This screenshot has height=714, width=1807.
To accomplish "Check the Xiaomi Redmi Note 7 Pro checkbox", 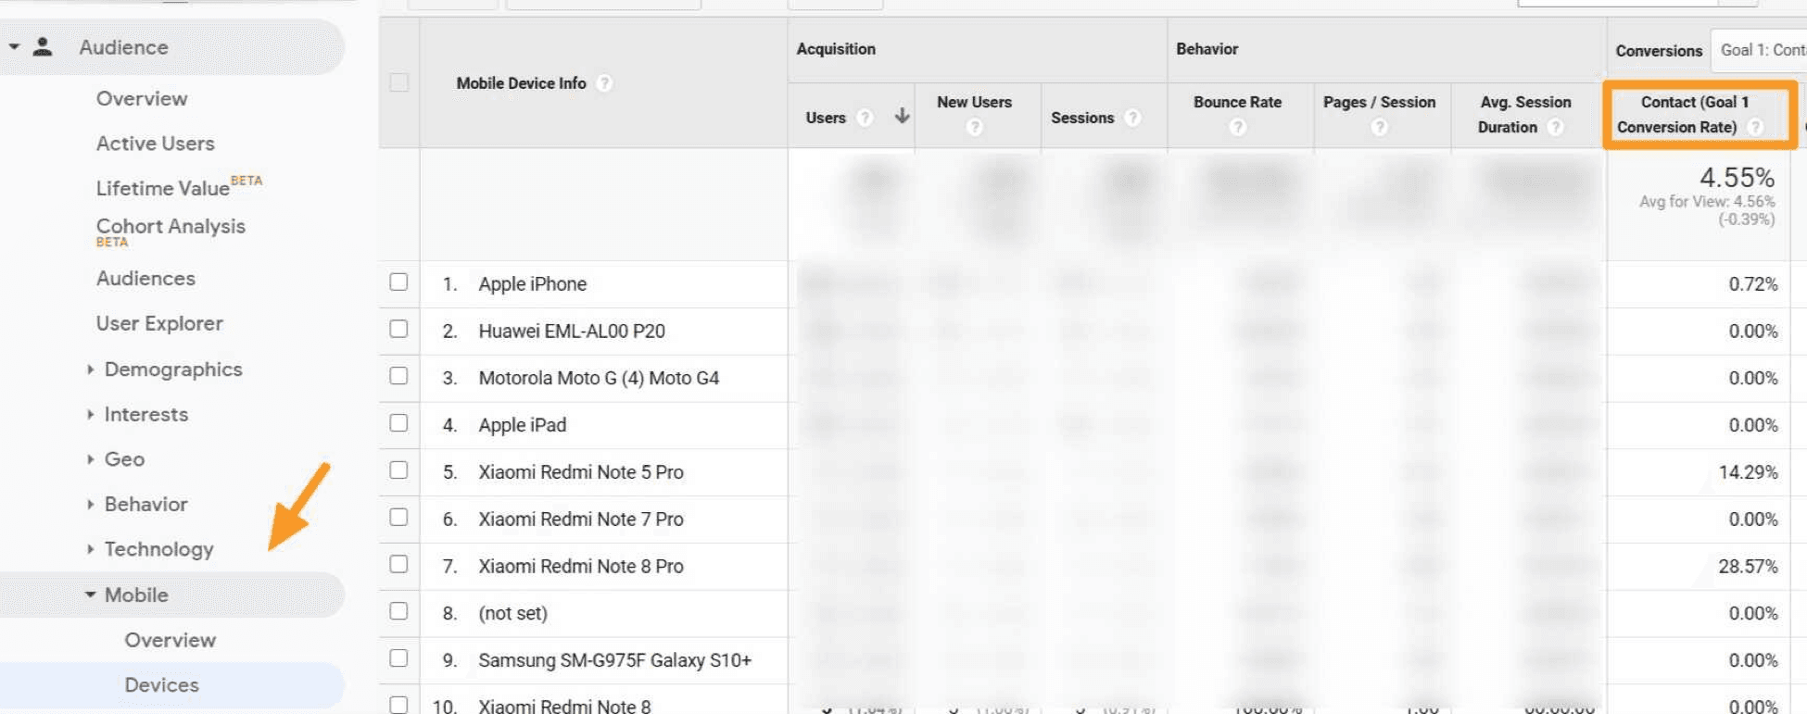I will (x=398, y=518).
